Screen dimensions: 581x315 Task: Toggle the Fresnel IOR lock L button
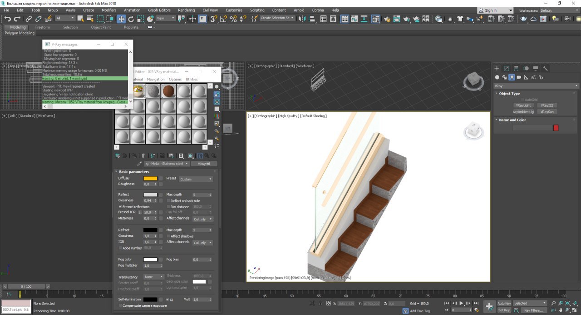coord(140,212)
